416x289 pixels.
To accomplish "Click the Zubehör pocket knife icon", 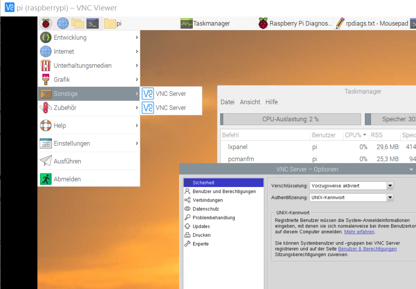I will tap(45, 108).
